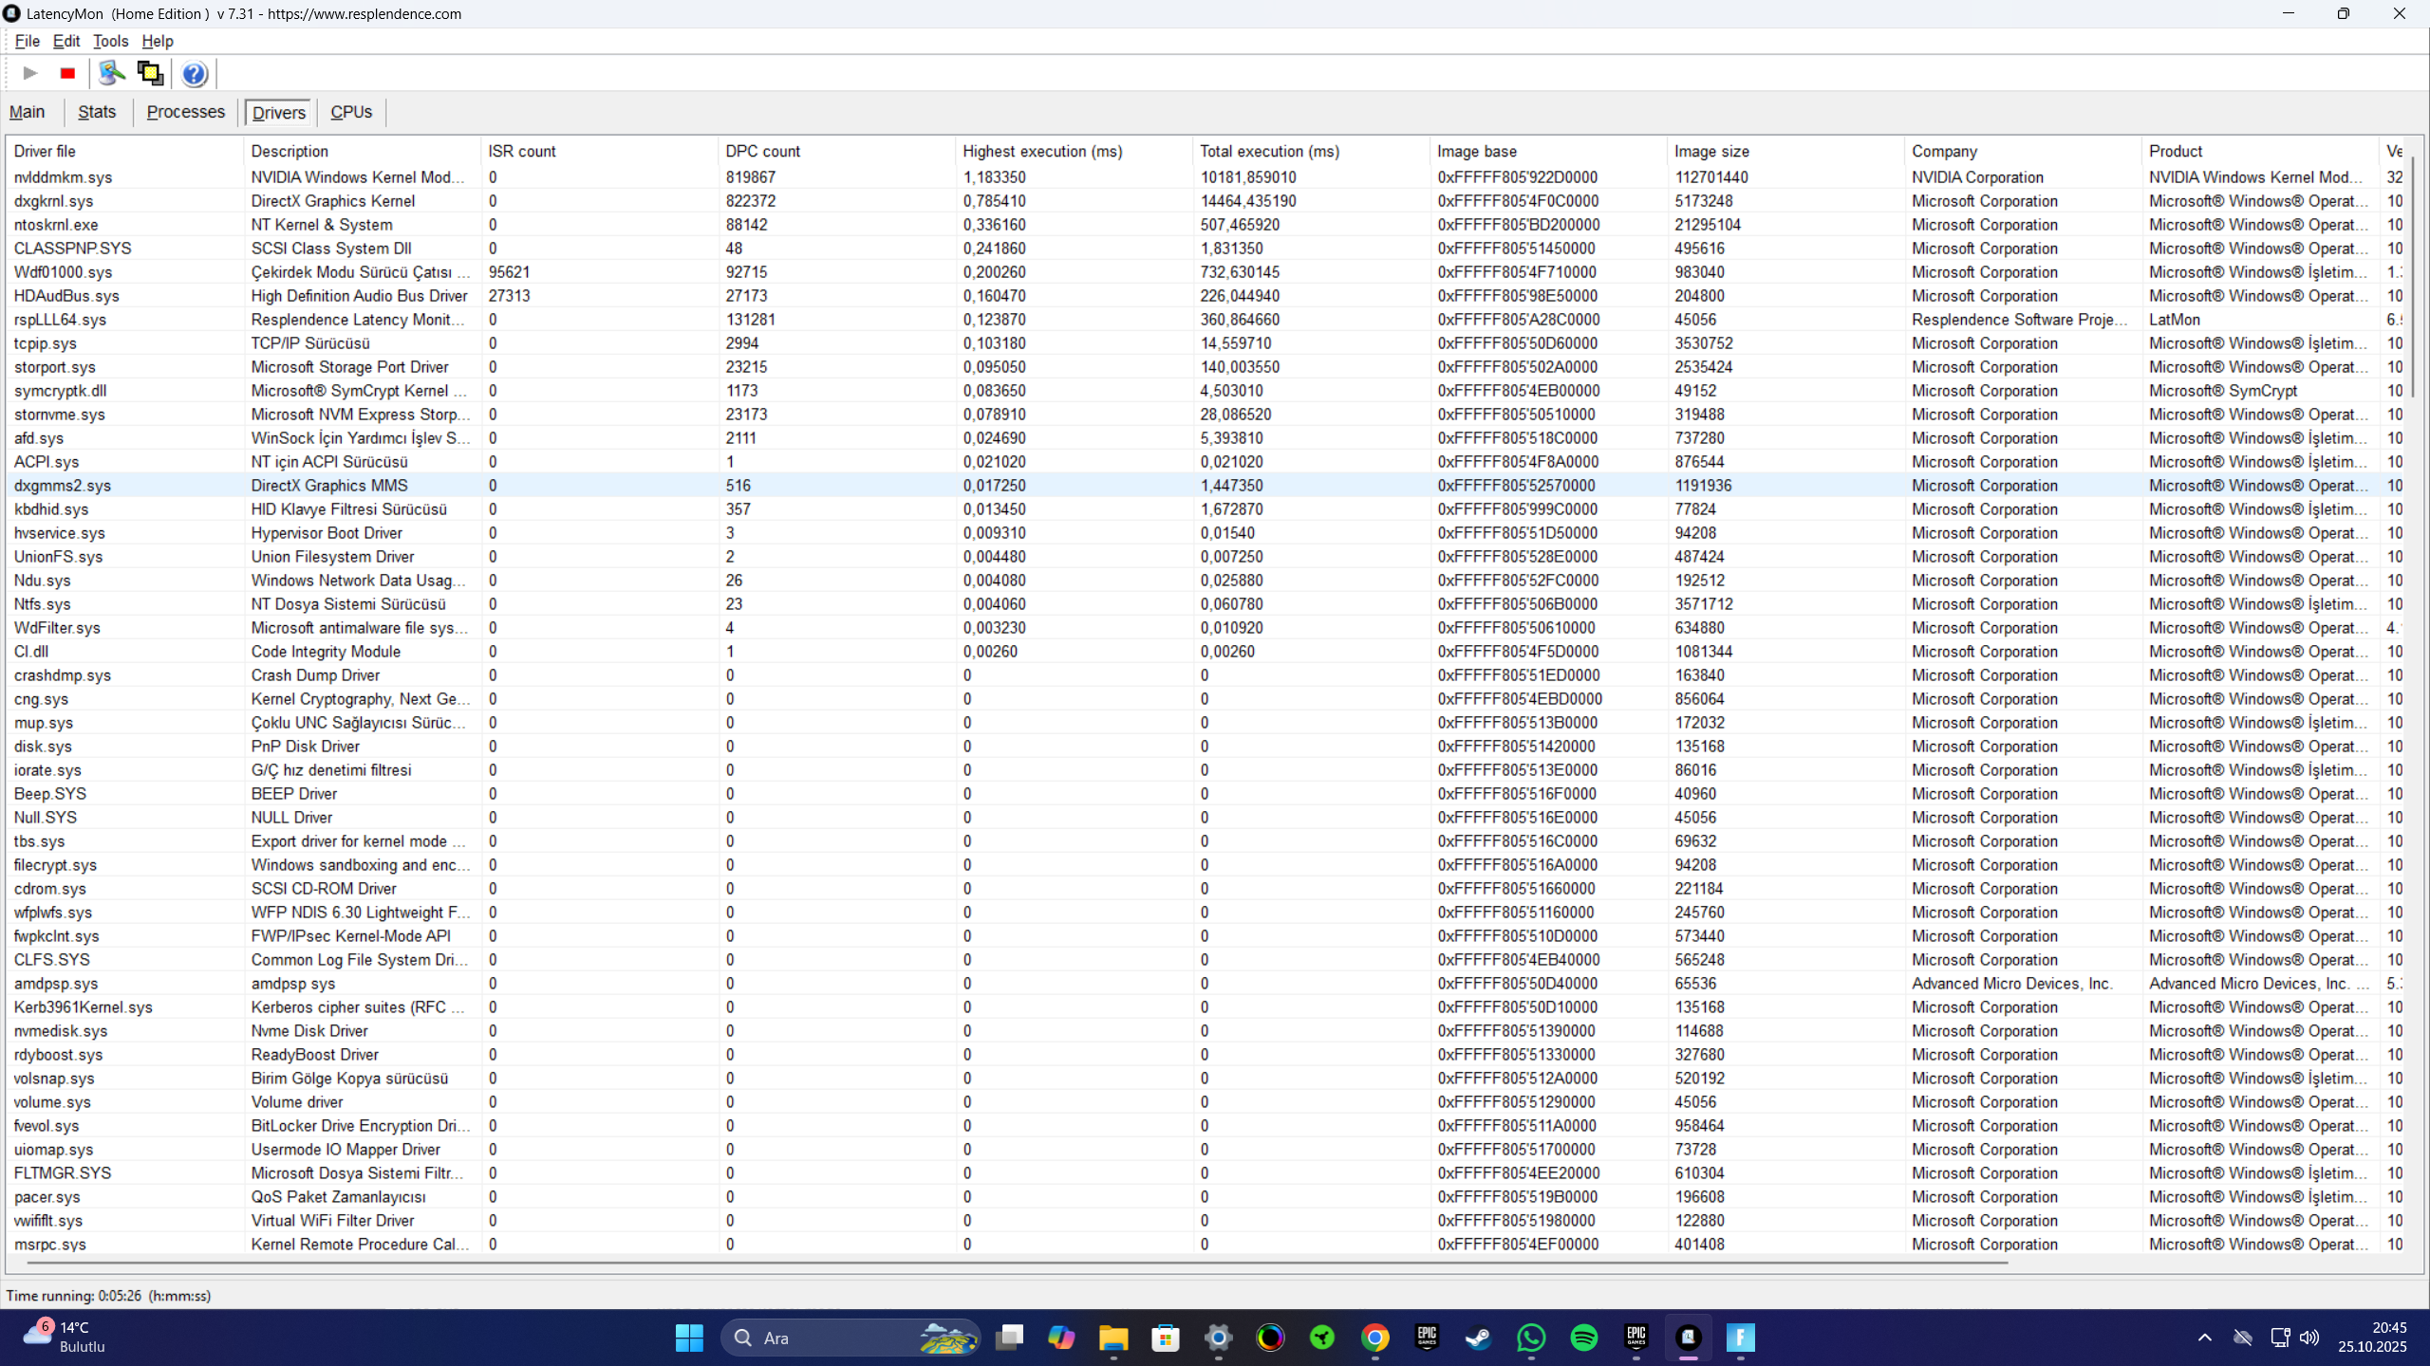
Task: Open Windows Settings from the taskbar
Action: (x=1218, y=1338)
